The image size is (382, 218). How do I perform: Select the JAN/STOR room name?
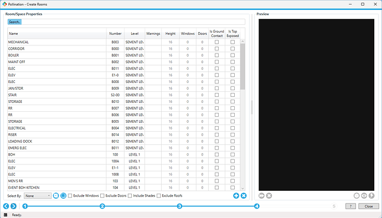16,88
